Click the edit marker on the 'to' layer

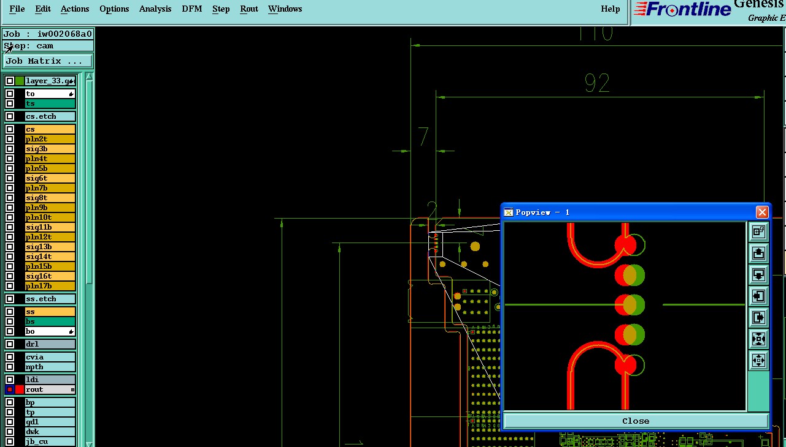click(x=71, y=94)
